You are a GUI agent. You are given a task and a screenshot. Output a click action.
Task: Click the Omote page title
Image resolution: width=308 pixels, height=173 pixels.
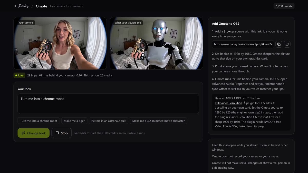click(x=41, y=6)
